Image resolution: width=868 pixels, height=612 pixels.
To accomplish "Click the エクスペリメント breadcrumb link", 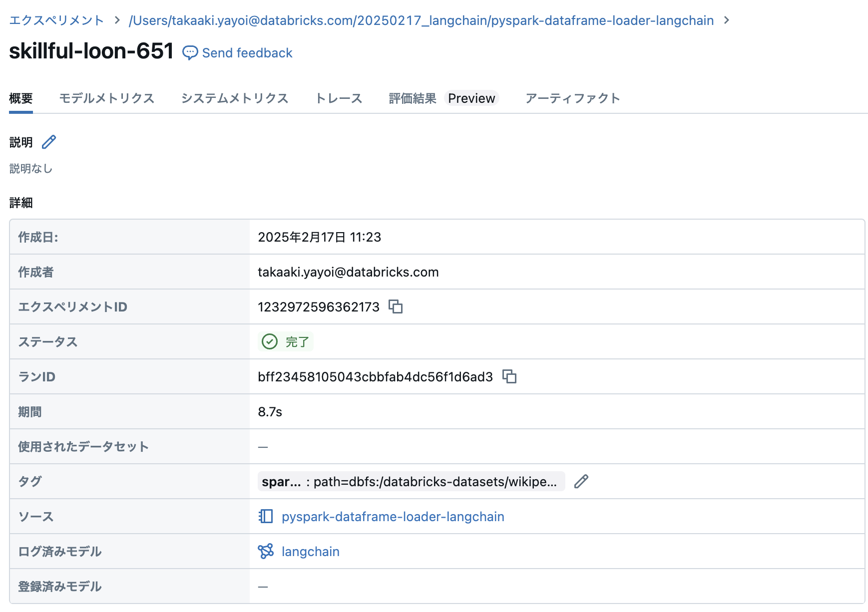I will [56, 20].
